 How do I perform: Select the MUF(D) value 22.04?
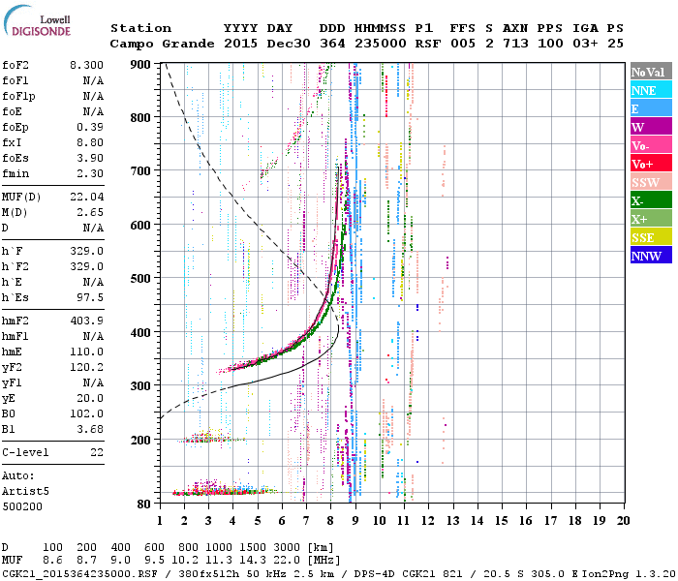tap(86, 198)
